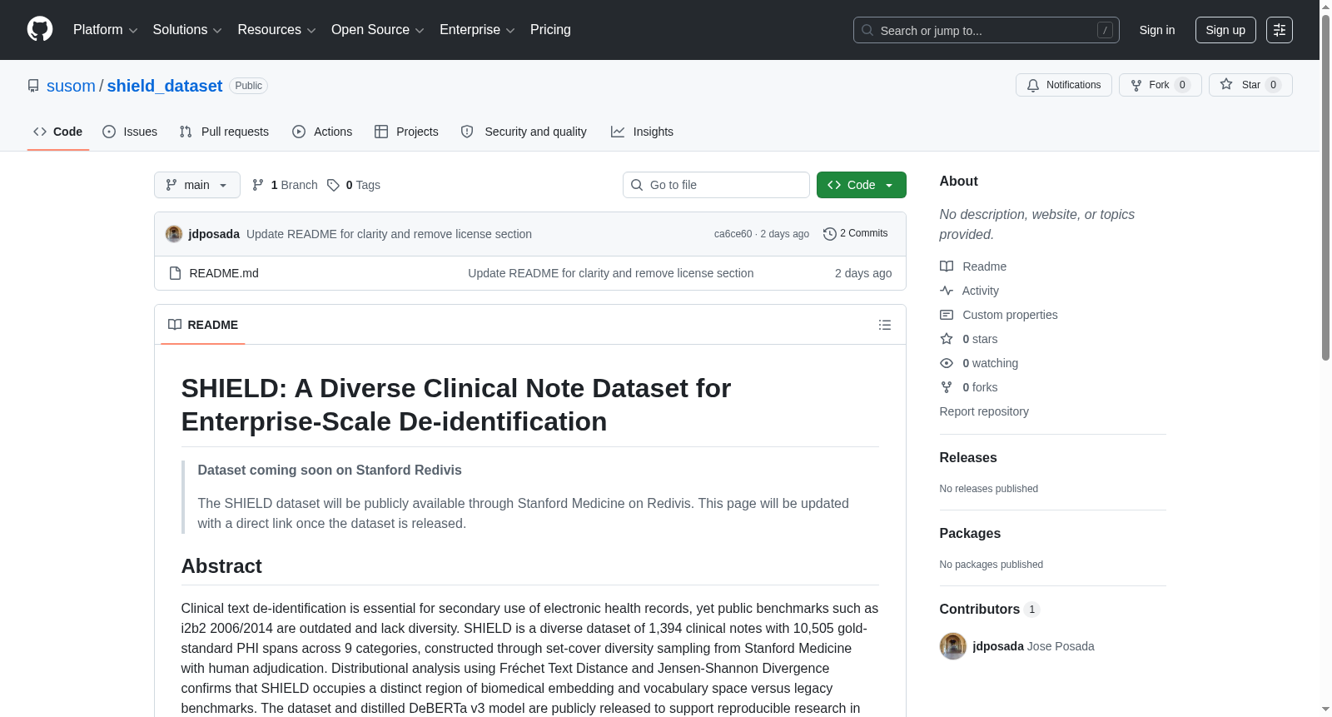Open appearance settings icon in header
The height and width of the screenshot is (717, 1332).
click(1280, 30)
